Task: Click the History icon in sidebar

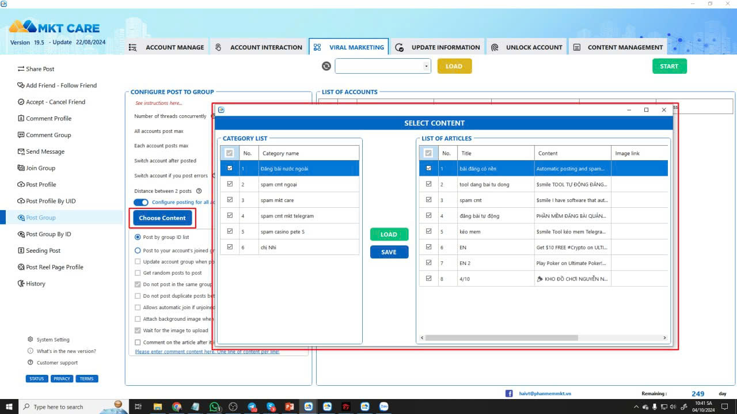Action: click(21, 284)
